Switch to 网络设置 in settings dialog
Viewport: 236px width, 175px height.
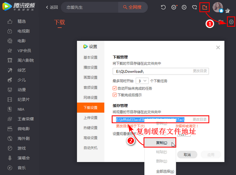[90, 98]
